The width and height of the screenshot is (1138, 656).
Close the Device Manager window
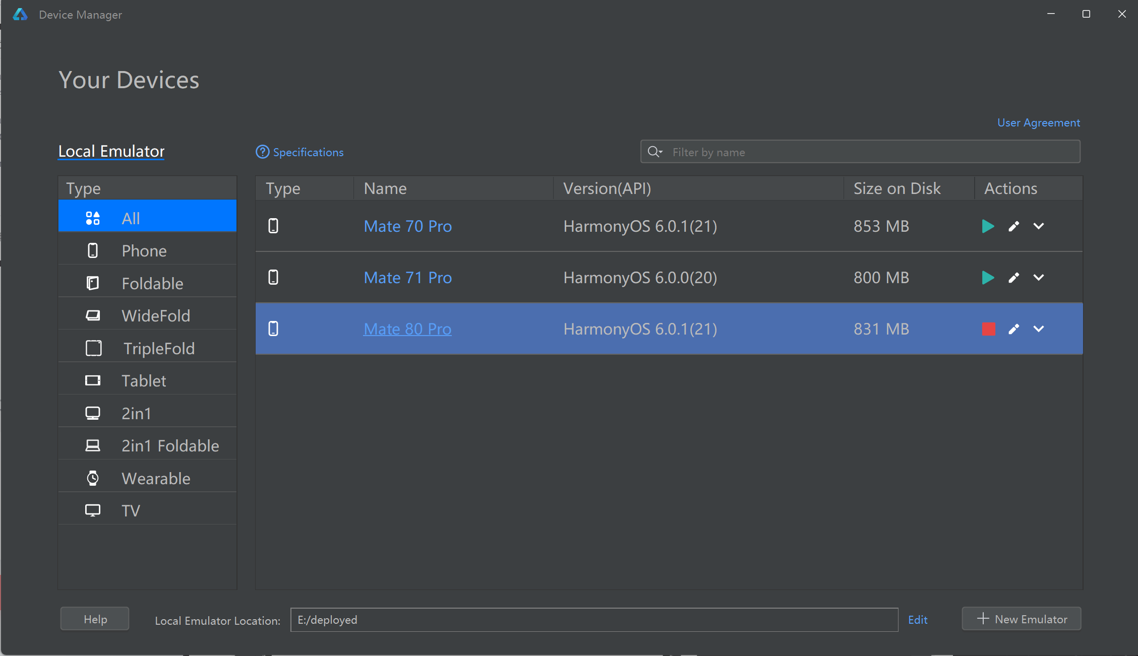click(x=1122, y=14)
